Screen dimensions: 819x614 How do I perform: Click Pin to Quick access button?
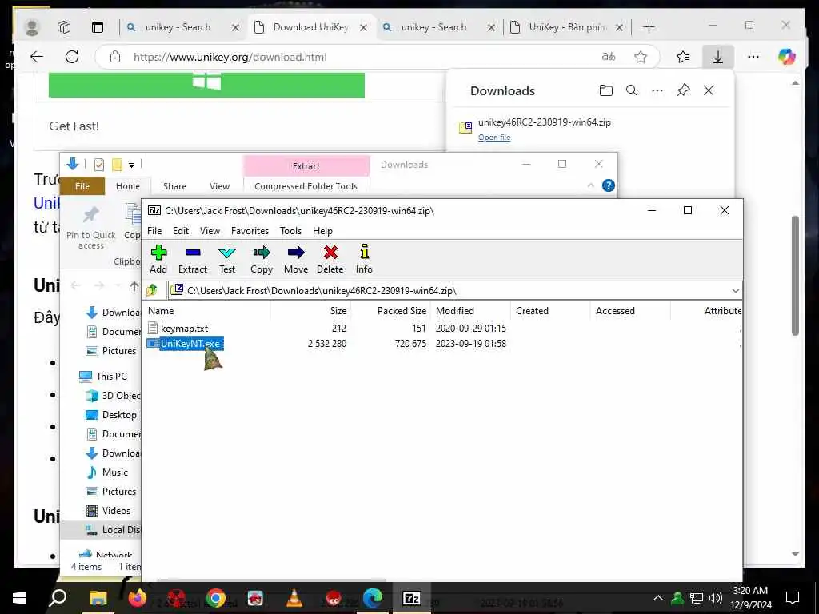click(91, 228)
